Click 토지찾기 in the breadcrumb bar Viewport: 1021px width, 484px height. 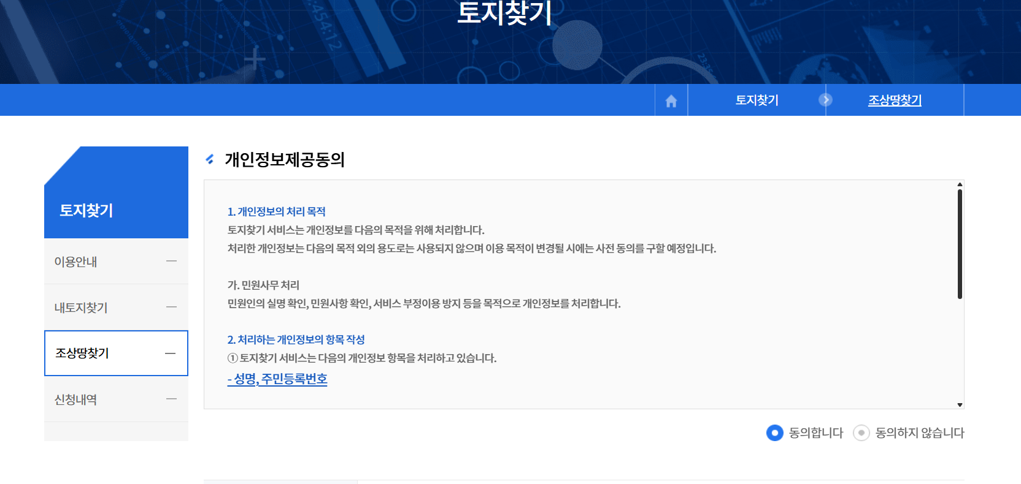(757, 100)
